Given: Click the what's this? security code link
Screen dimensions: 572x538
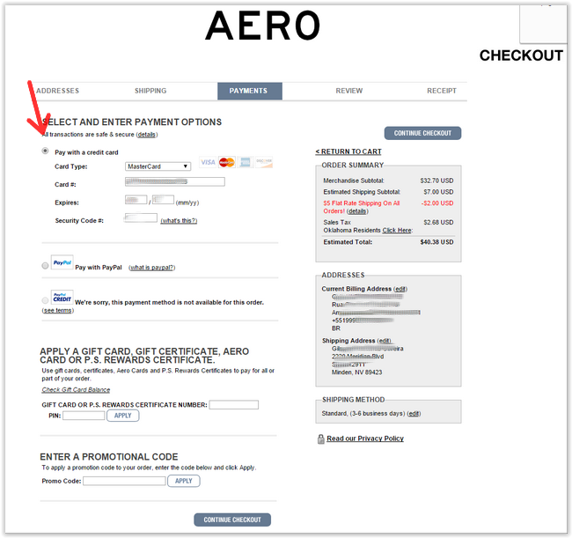Looking at the screenshot, I should click(179, 221).
